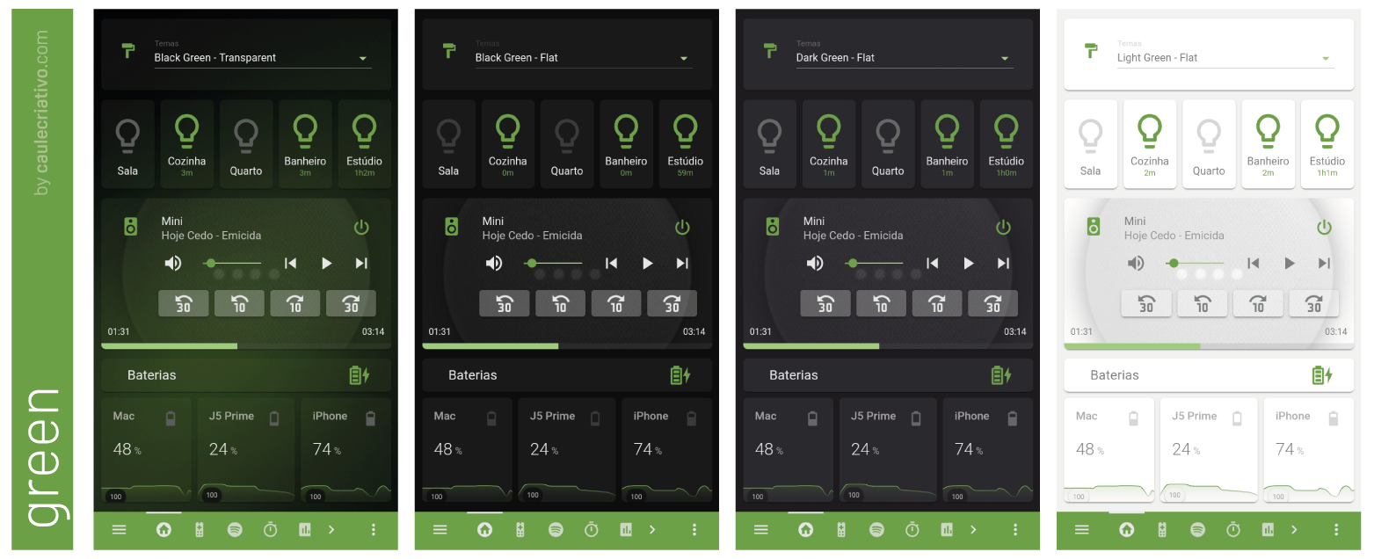Click footer chevron for more tabs in Black Green Flat panel
The height and width of the screenshot is (559, 1374).
(652, 530)
